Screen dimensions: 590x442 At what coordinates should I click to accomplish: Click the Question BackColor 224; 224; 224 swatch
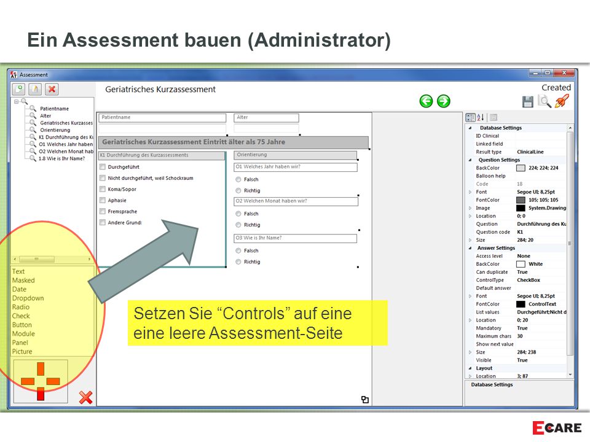point(521,168)
